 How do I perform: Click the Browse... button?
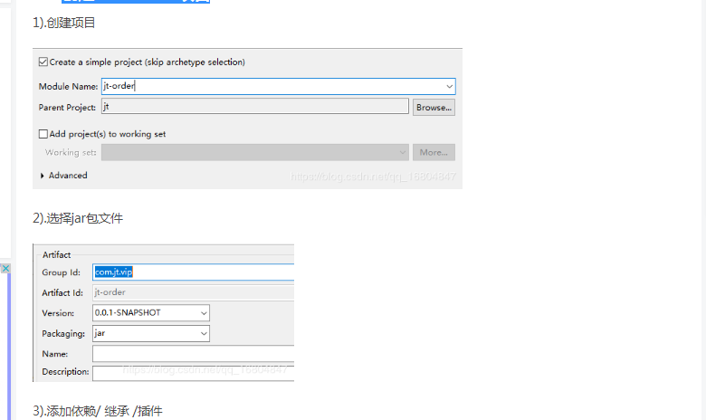pyautogui.click(x=434, y=107)
